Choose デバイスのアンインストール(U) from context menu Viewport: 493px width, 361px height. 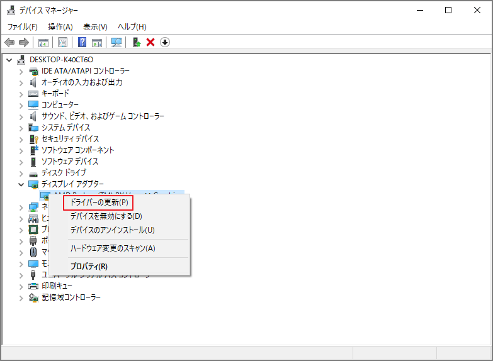[x=112, y=230]
